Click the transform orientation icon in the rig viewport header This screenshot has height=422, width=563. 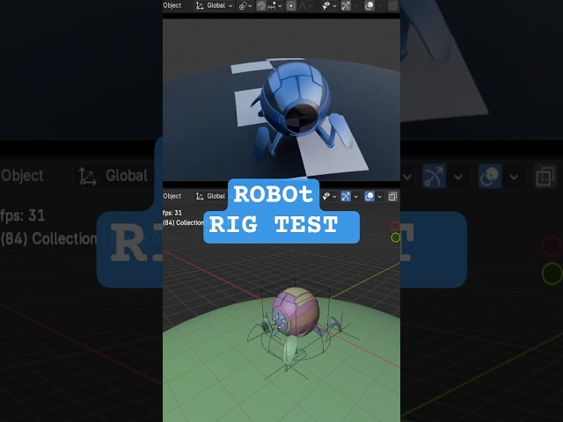[x=200, y=196]
